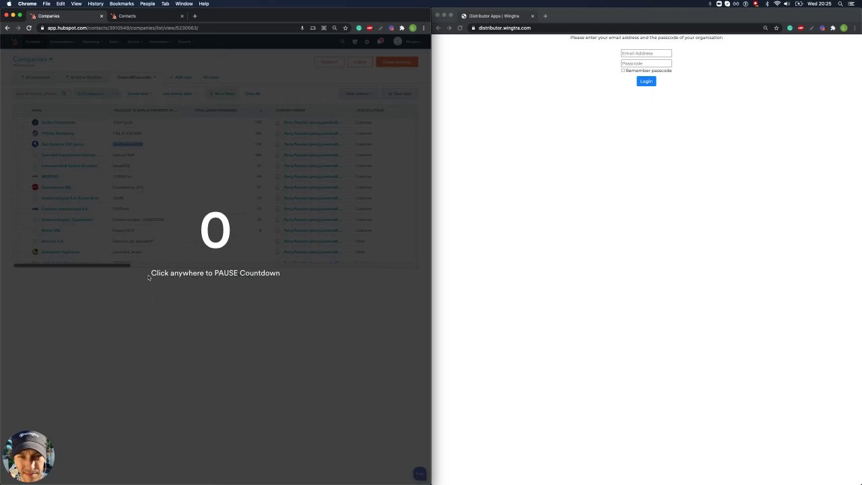The height and width of the screenshot is (485, 862).
Task: Open the Apple menu
Action: point(9,3)
